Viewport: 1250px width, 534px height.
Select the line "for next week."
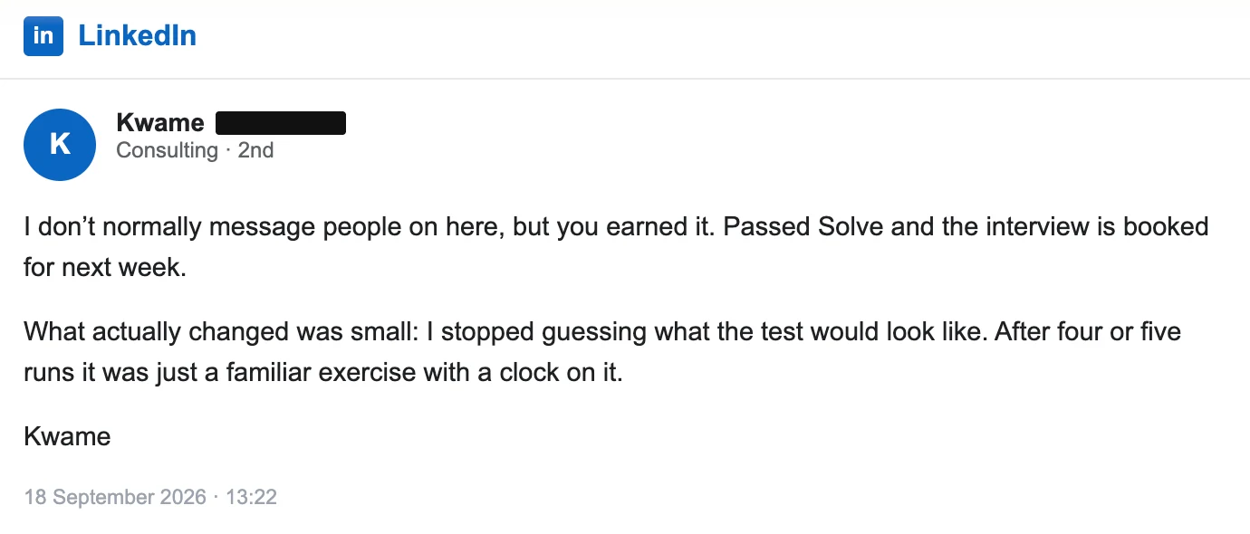pos(105,268)
